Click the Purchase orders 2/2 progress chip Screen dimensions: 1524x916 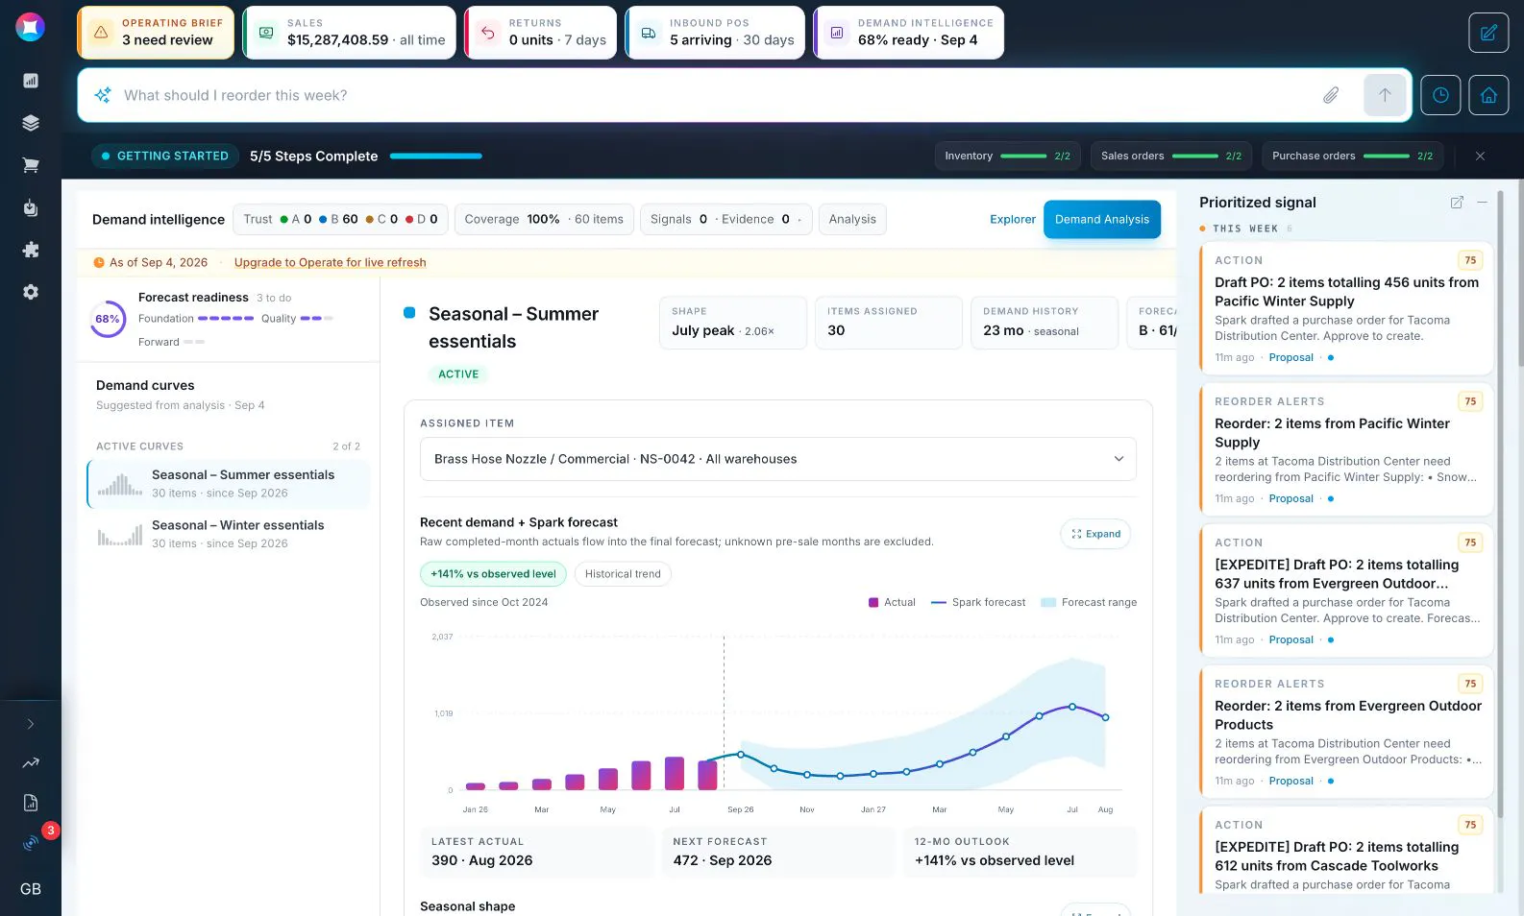pyautogui.click(x=1352, y=156)
